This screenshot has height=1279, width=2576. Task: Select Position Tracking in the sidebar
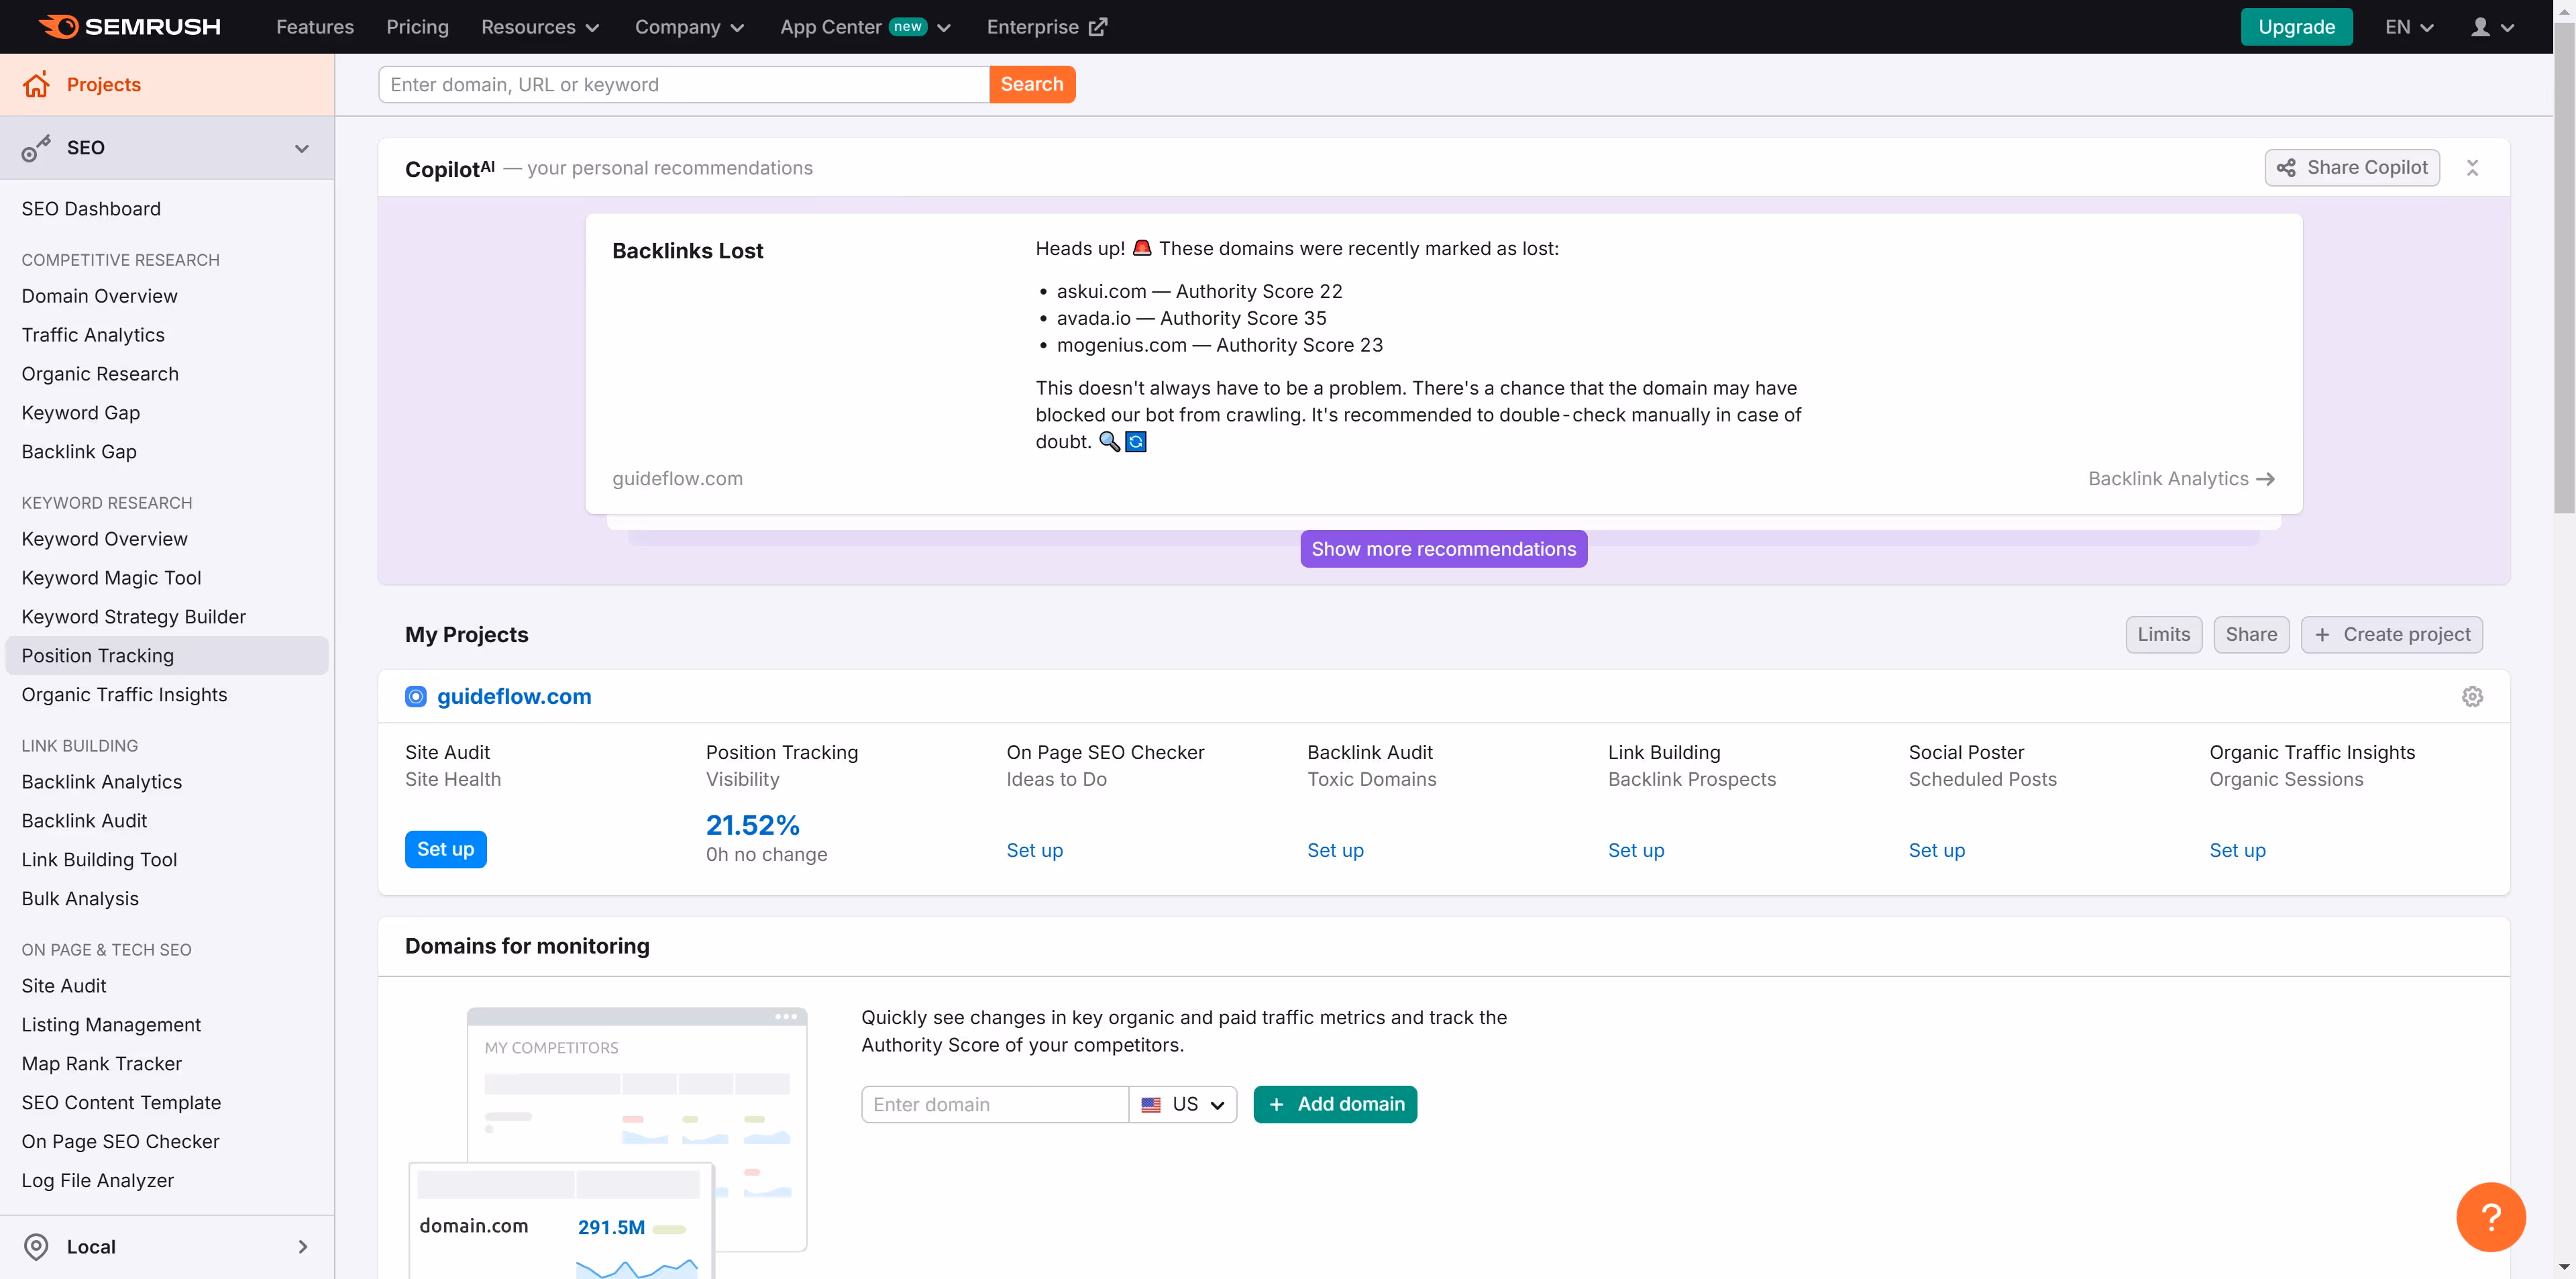coord(97,655)
